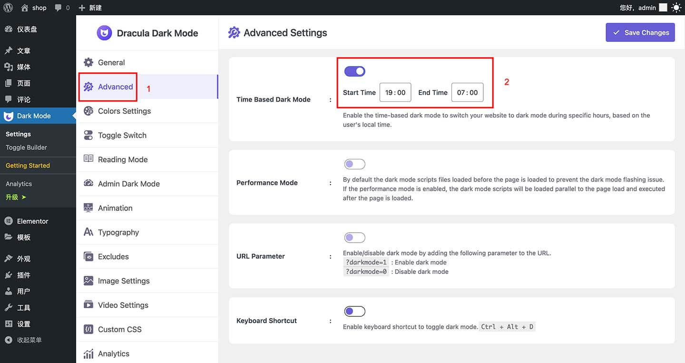Viewport: 685px width, 363px height.
Task: Open comments bubble in admin bar
Action: (58, 8)
